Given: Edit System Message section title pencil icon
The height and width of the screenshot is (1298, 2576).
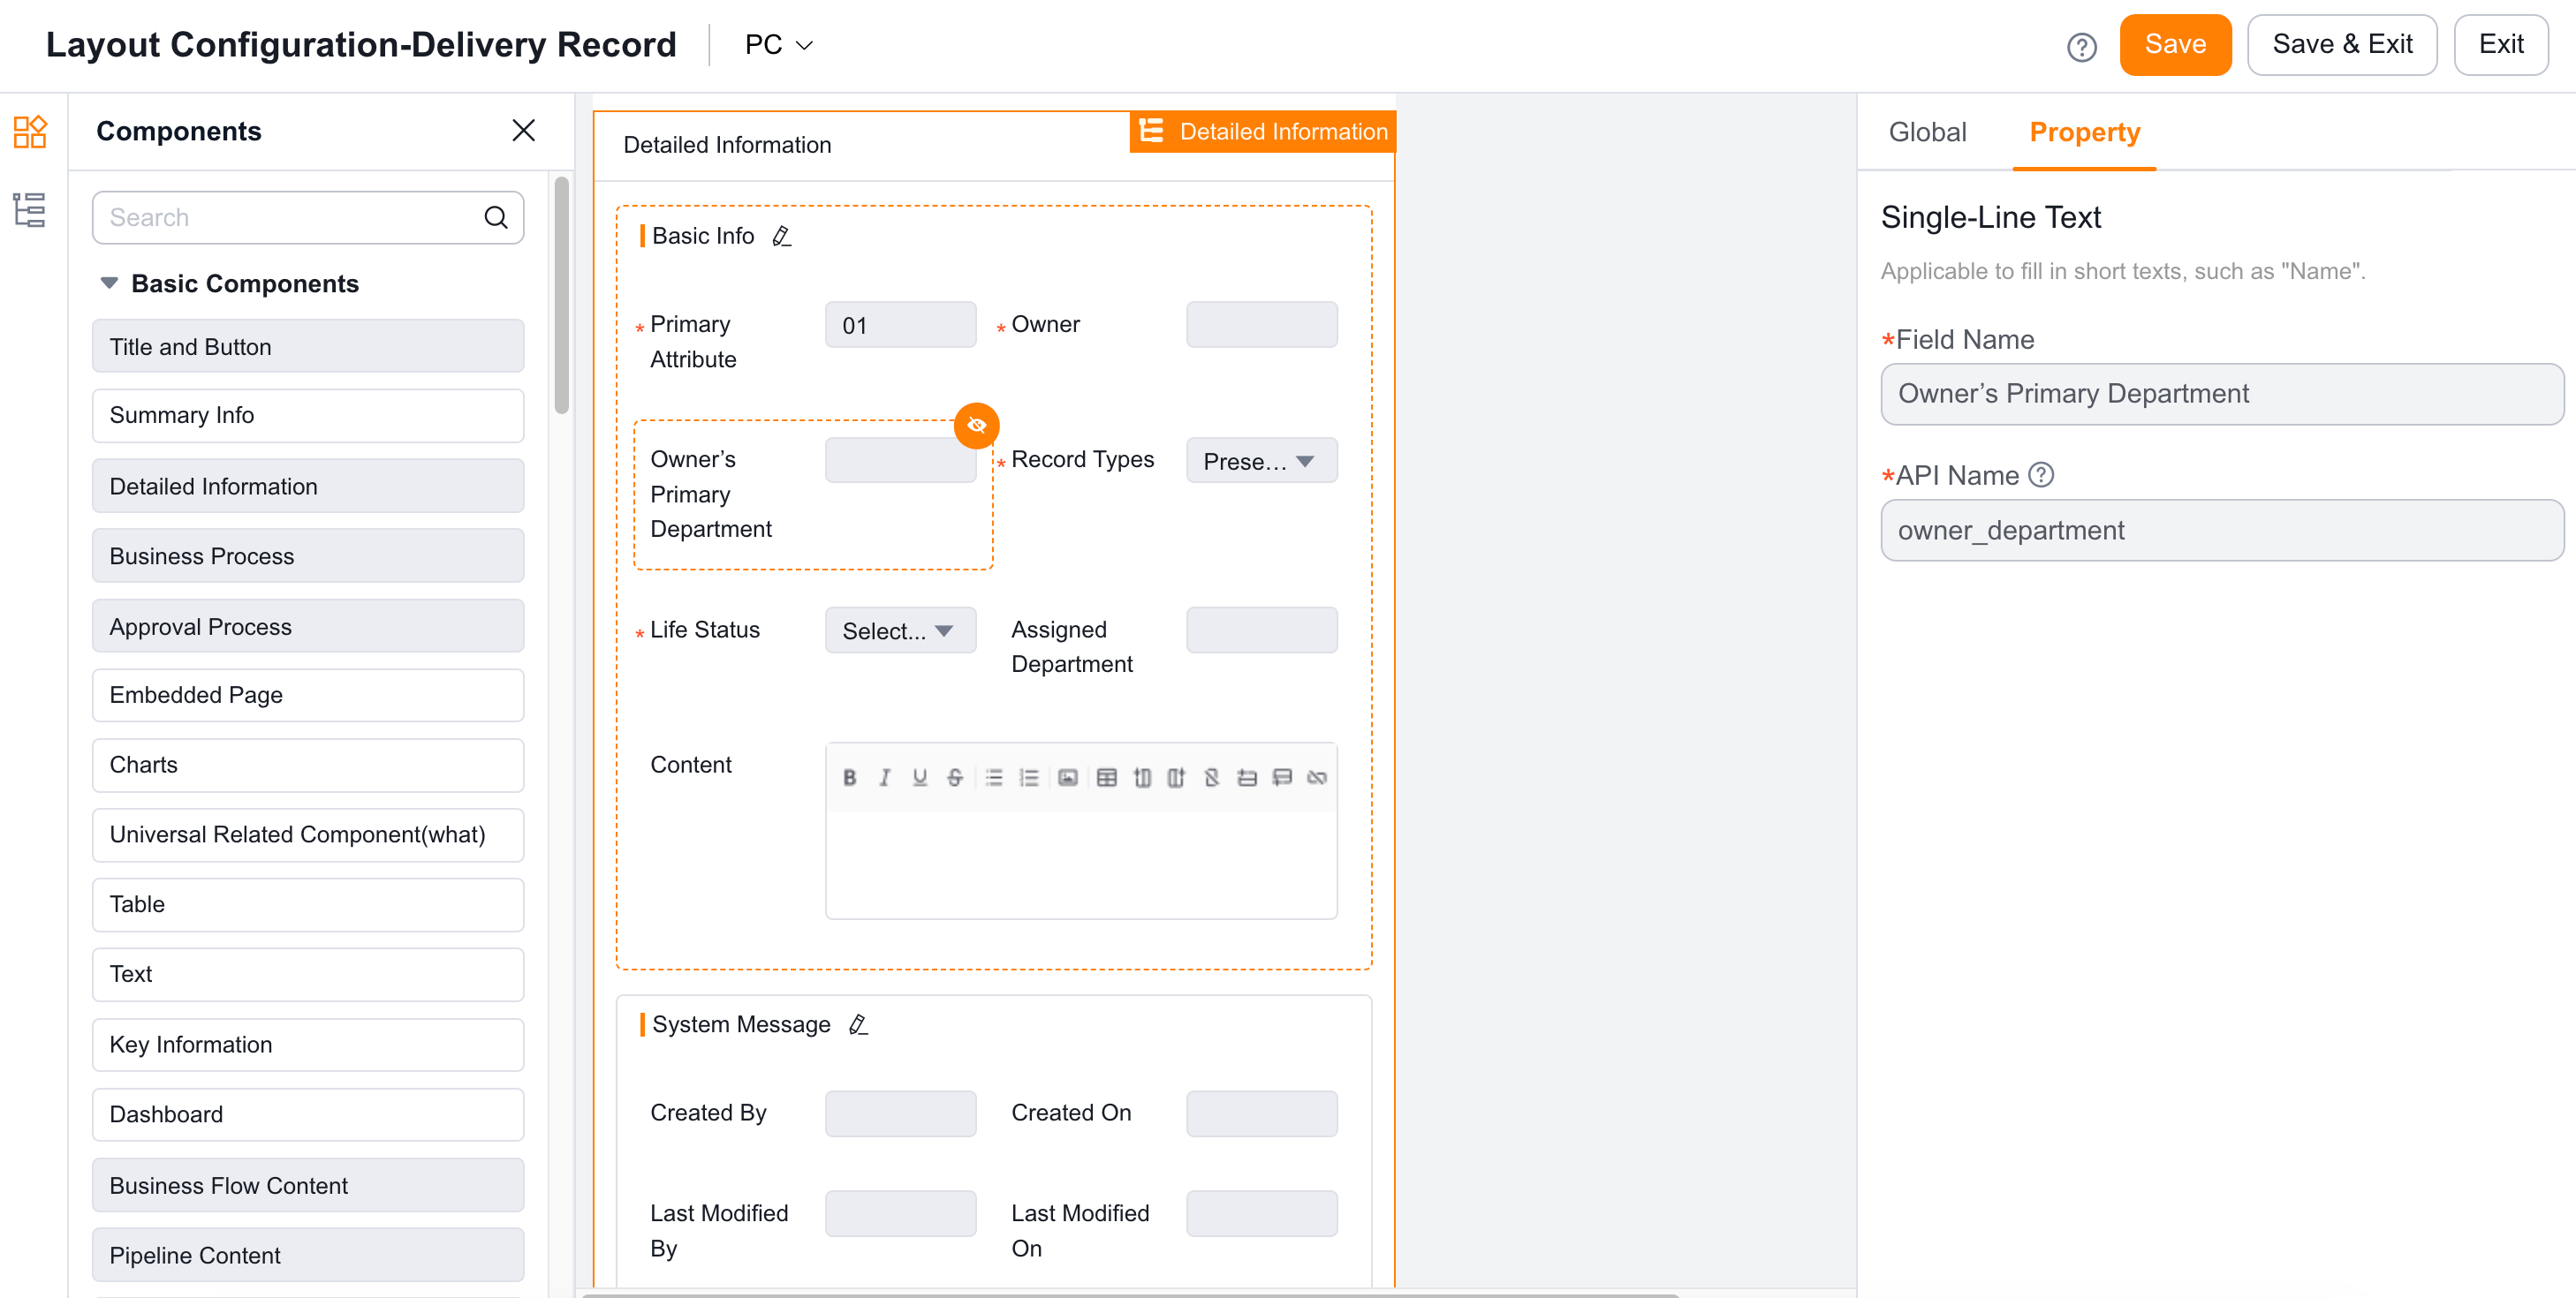Looking at the screenshot, I should pos(858,1024).
